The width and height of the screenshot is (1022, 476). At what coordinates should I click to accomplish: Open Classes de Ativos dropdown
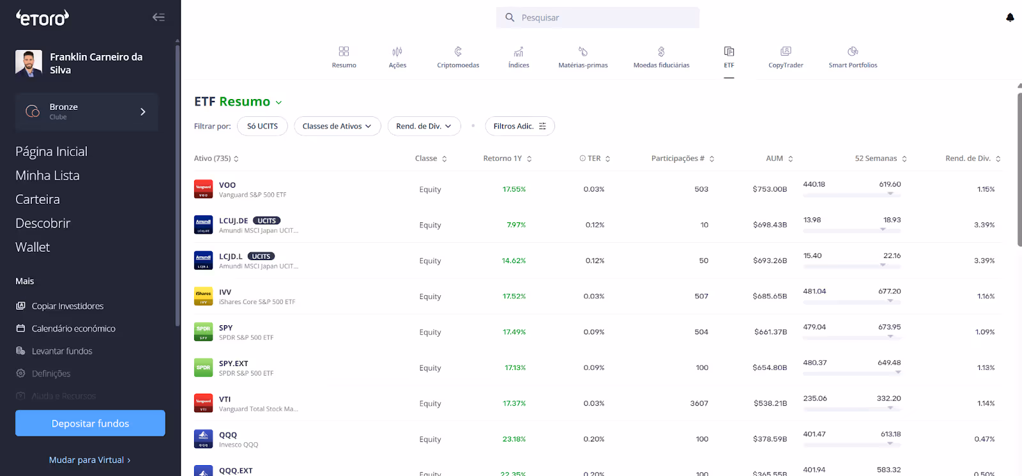click(337, 127)
